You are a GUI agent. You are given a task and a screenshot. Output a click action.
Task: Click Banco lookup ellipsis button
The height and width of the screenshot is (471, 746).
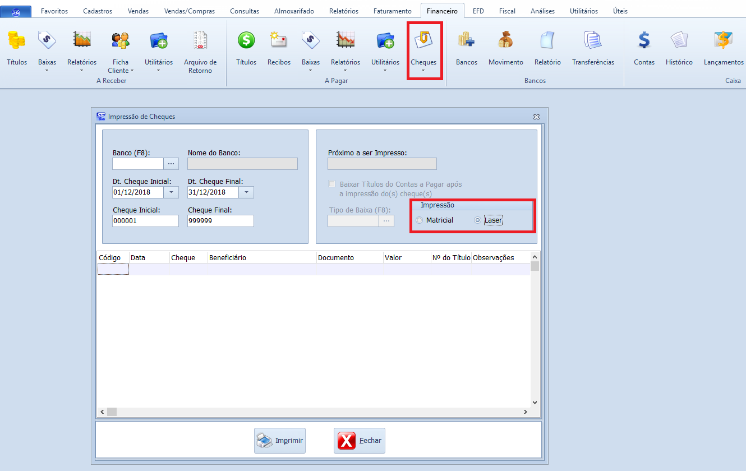[x=171, y=163]
